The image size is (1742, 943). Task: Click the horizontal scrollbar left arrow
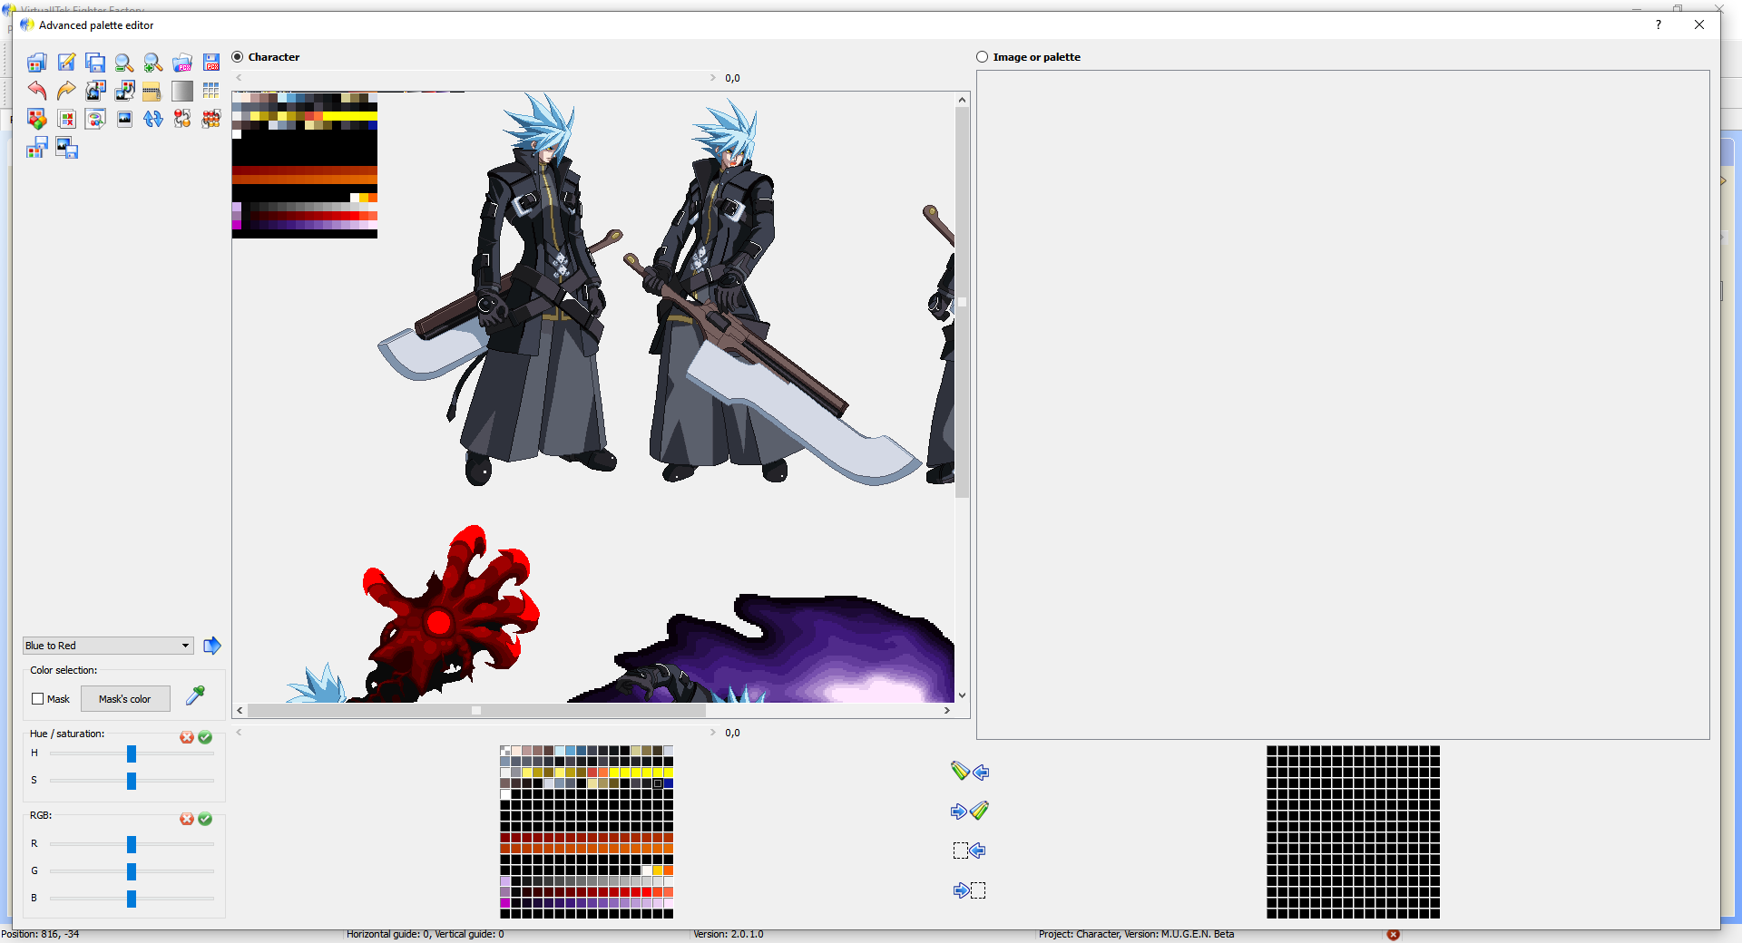[x=240, y=711]
